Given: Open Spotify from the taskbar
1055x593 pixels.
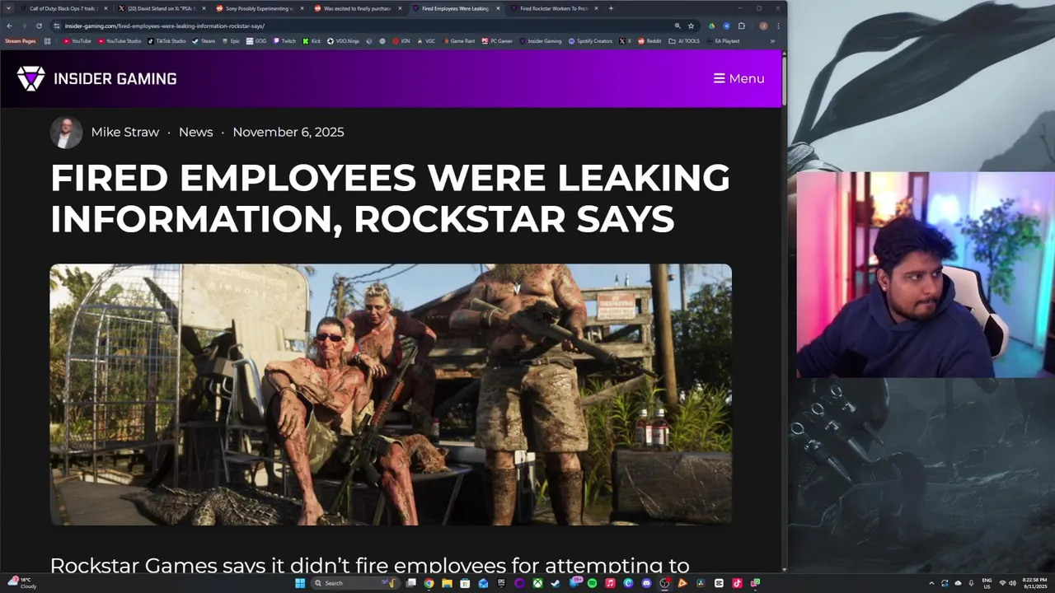Looking at the screenshot, I should click(x=592, y=583).
